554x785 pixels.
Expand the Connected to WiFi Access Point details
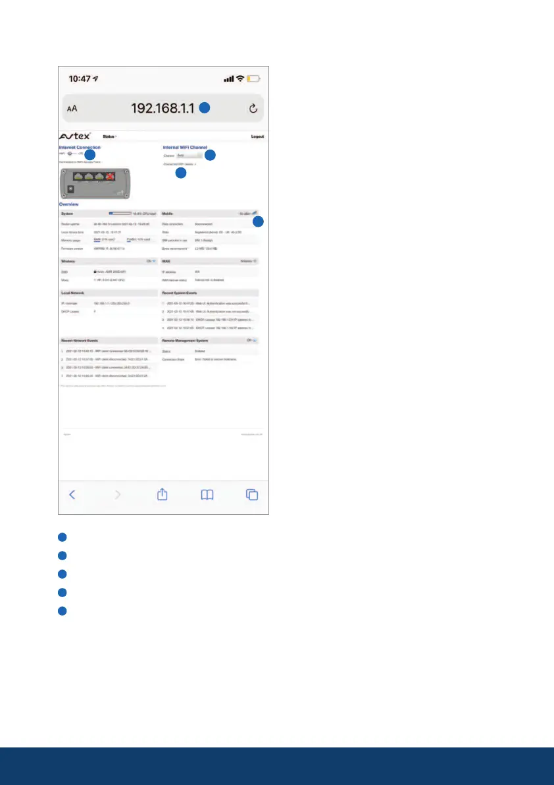pyautogui.click(x=80, y=161)
